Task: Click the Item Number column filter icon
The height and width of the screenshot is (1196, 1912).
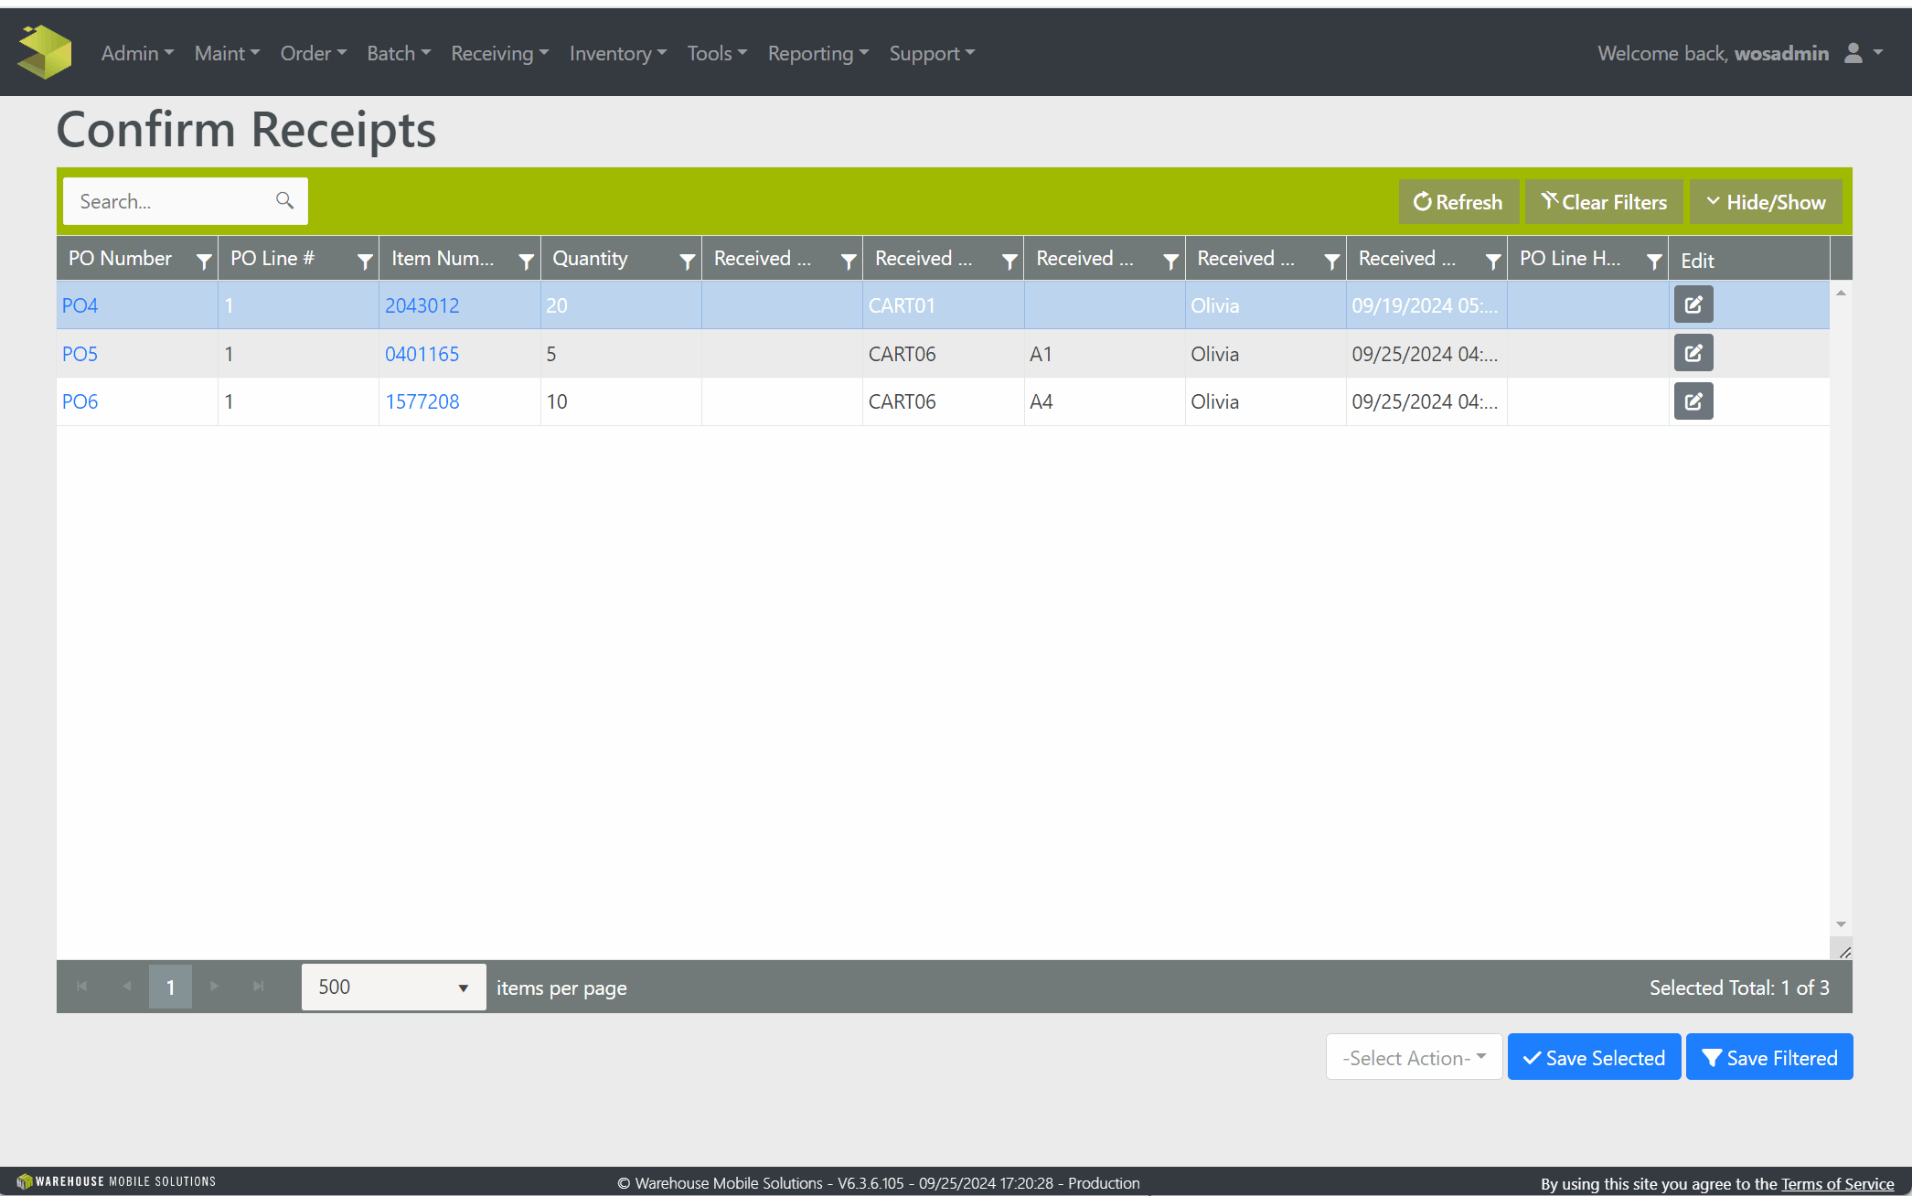Action: coord(526,262)
